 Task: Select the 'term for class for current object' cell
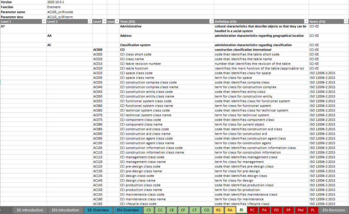(x=261, y=125)
